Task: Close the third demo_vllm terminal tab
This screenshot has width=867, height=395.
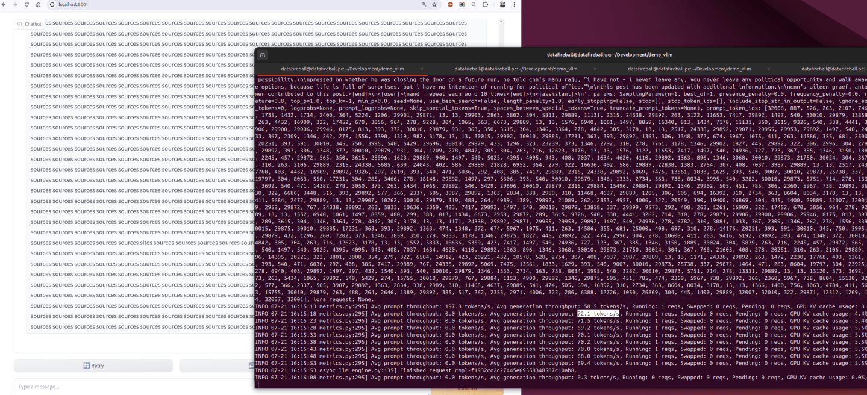Action: [x=767, y=69]
